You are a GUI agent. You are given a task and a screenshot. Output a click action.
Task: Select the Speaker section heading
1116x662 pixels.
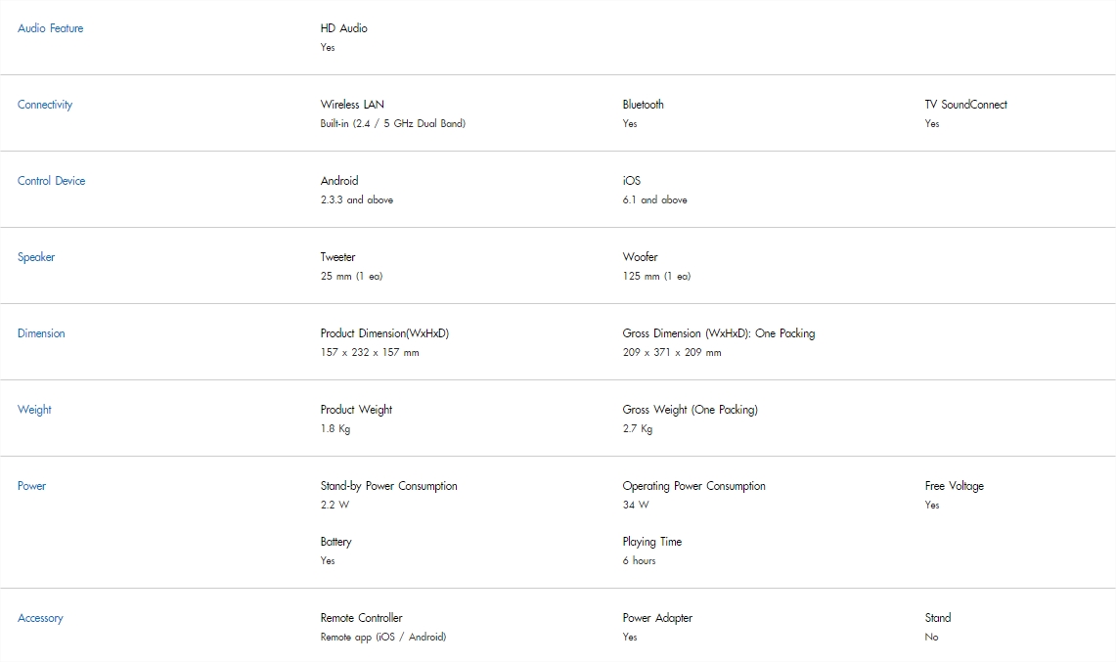point(36,257)
